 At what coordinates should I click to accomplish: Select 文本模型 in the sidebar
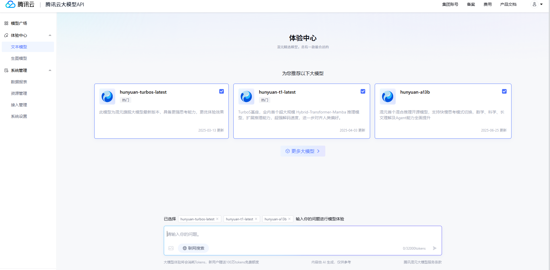[28, 47]
